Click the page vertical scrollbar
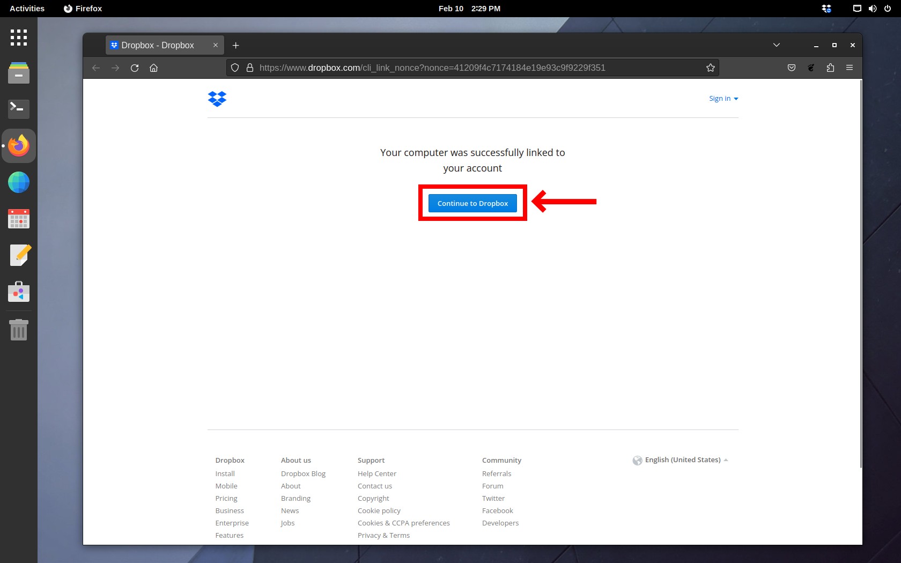 tap(860, 273)
